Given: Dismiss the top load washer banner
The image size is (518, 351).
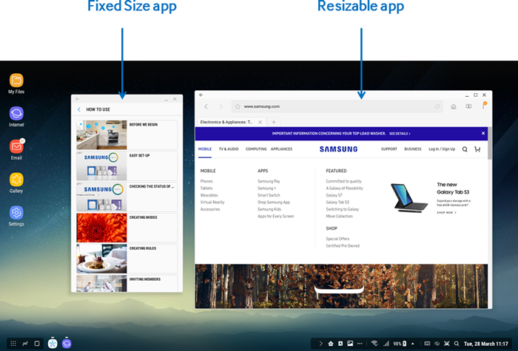Looking at the screenshot, I should pos(483,133).
